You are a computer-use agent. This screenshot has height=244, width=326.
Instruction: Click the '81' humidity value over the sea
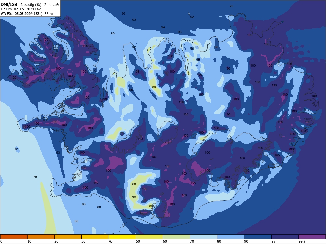(x=17, y=149)
